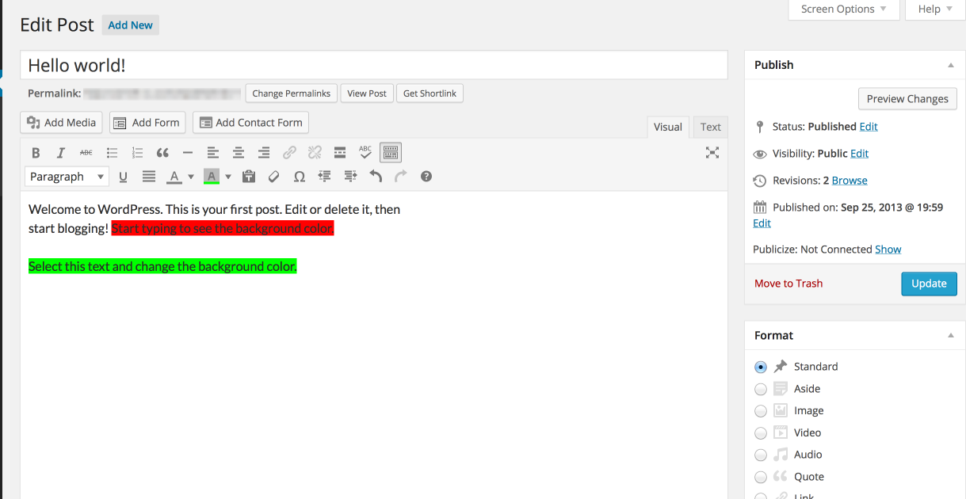966x499 pixels.
Task: Select the Image post format
Action: (761, 411)
